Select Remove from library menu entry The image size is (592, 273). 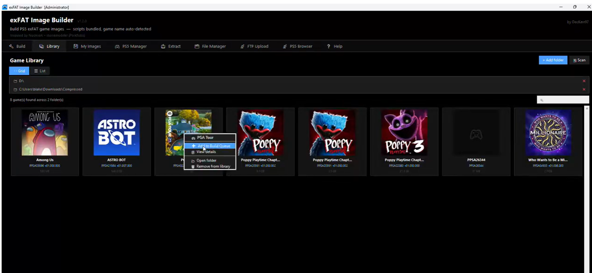(213, 166)
